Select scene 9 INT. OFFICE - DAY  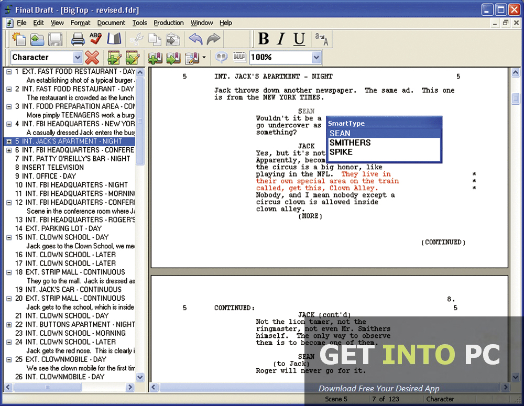pos(46,176)
